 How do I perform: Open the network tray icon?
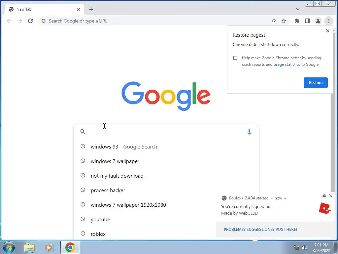297,248
